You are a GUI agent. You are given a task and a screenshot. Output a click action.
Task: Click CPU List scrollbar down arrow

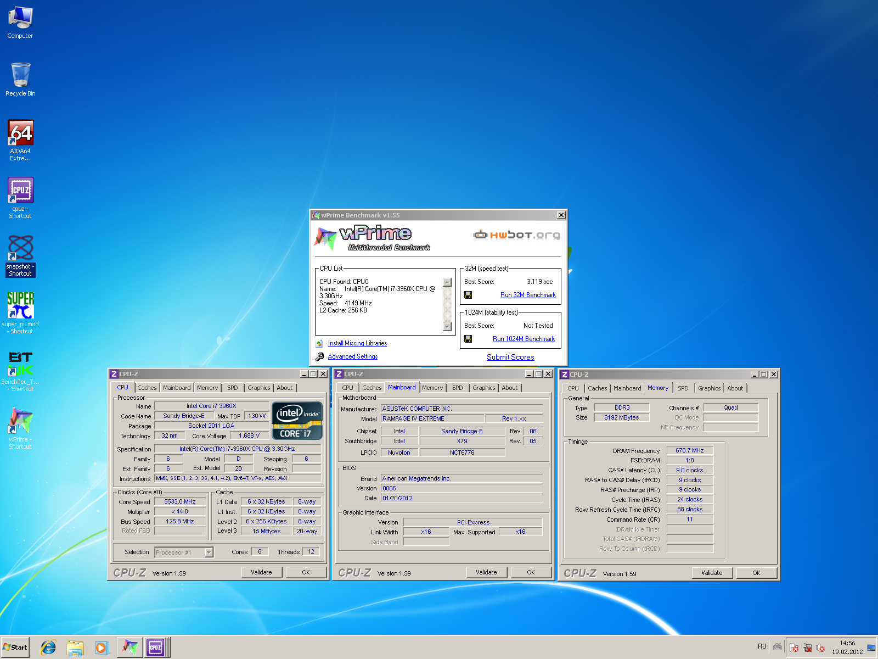point(447,327)
